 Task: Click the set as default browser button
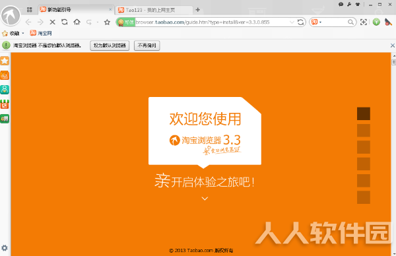click(110, 46)
